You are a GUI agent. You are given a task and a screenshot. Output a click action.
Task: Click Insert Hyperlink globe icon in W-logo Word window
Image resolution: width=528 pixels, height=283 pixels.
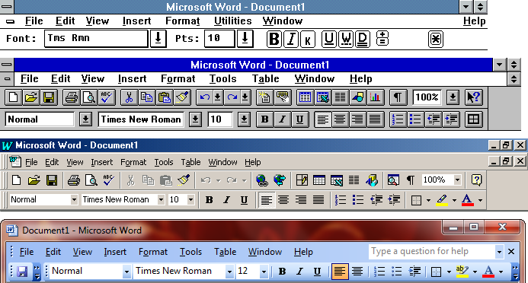tap(261, 180)
